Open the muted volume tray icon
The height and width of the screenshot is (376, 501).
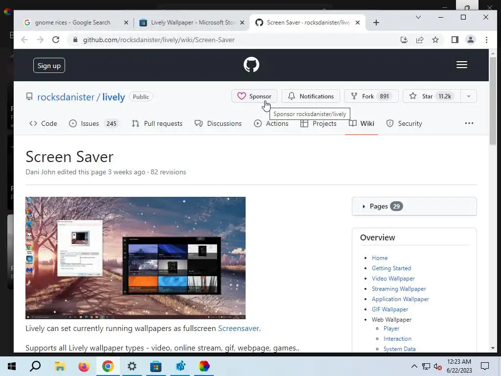click(x=437, y=366)
